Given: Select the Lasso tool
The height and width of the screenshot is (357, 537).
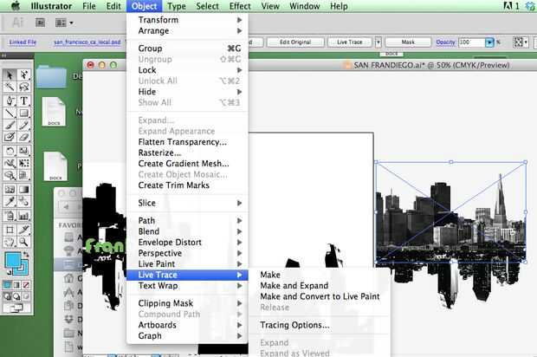Looking at the screenshot, I should (x=23, y=87).
